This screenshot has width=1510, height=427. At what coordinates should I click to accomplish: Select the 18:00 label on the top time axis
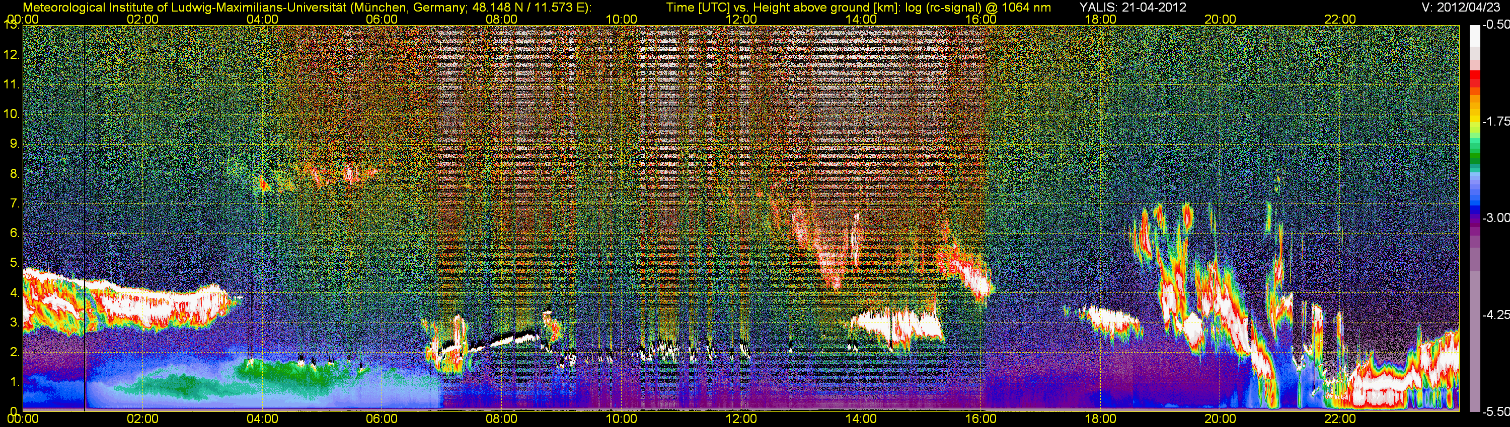[1100, 19]
